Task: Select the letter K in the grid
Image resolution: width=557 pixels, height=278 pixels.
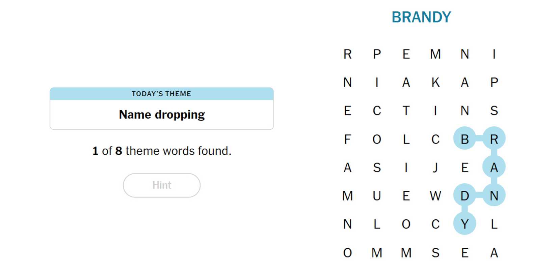Action: (435, 83)
